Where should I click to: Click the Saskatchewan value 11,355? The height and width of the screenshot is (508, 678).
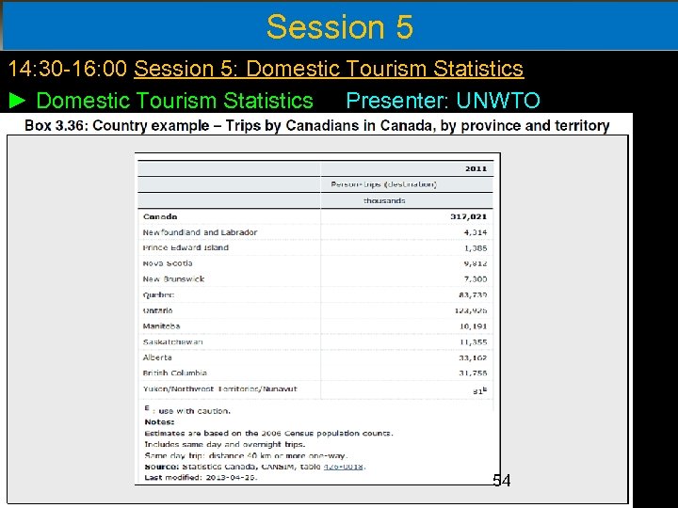473,342
